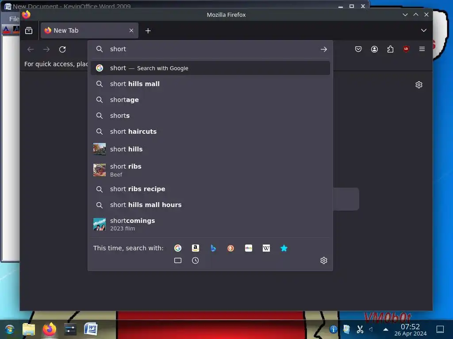Search this time with DuckDuckGo icon

230,248
